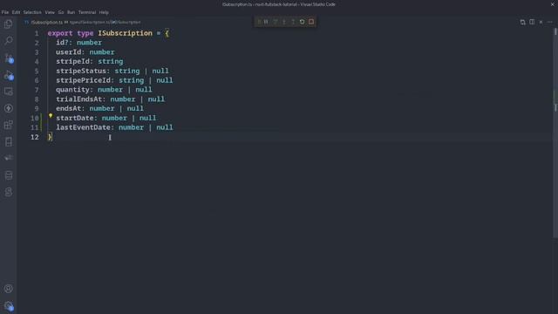
Task: Open the Terminal menu
Action: (87, 12)
